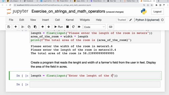Open the Insert menu
Screen dimensions: 169x95
point(45,20)
